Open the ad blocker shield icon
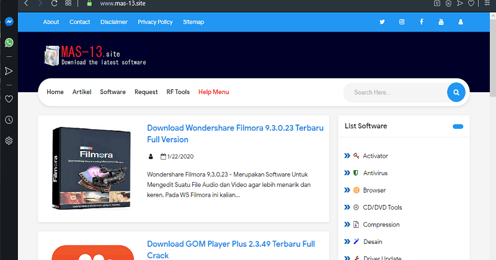This screenshot has height=260, width=496. (448, 4)
